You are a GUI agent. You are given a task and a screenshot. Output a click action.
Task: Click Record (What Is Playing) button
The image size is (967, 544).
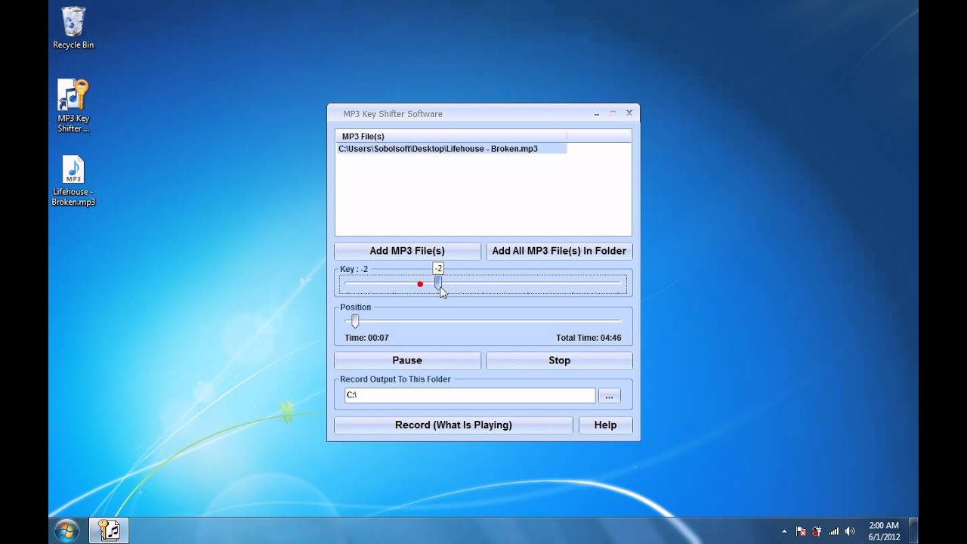pos(453,425)
